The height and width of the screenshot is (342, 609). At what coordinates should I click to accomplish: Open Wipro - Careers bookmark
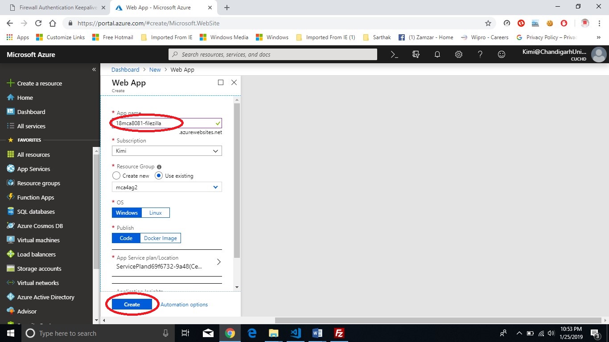[485, 37]
